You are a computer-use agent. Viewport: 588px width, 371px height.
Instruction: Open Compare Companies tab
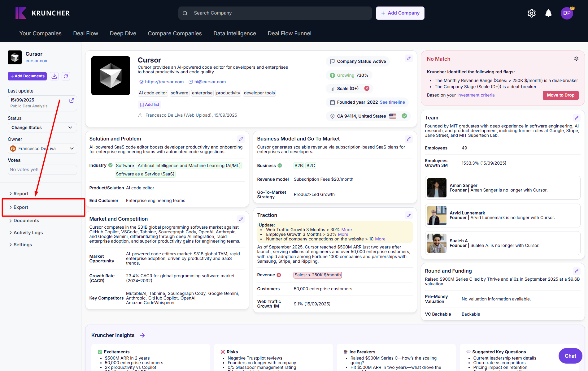pos(175,33)
